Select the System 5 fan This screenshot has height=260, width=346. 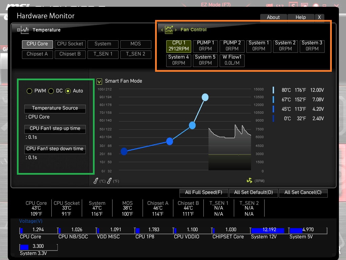click(x=205, y=60)
